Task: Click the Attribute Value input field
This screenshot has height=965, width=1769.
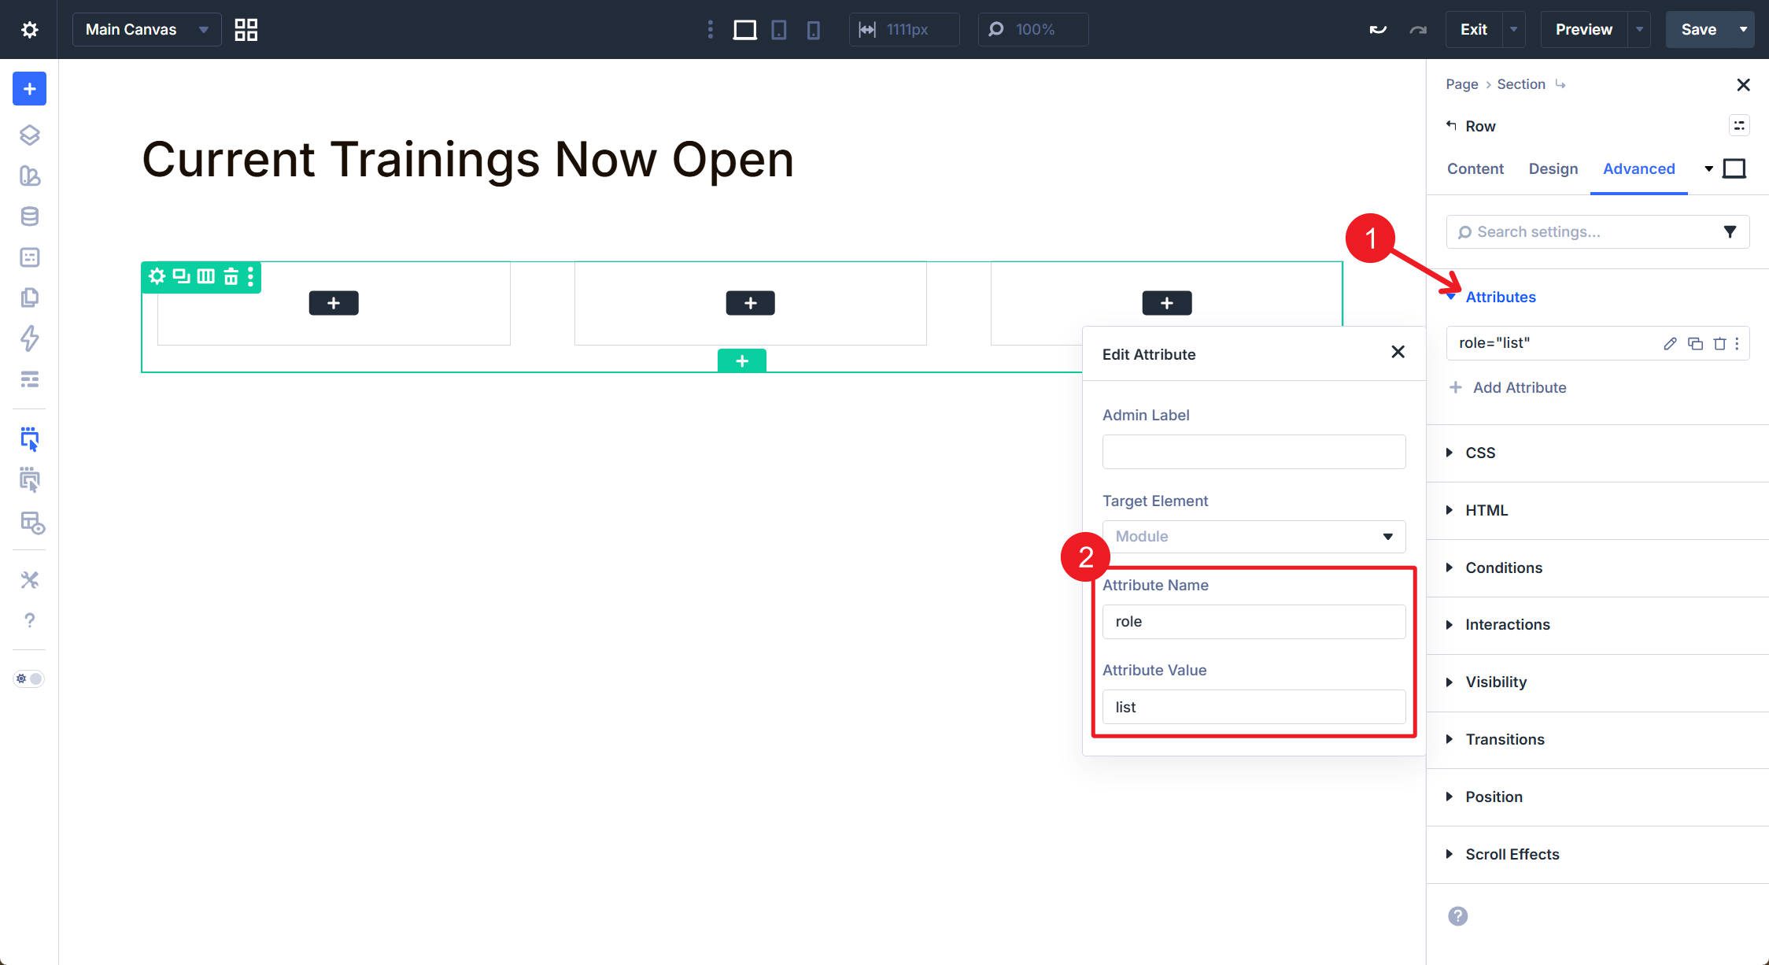Action: [x=1253, y=707]
